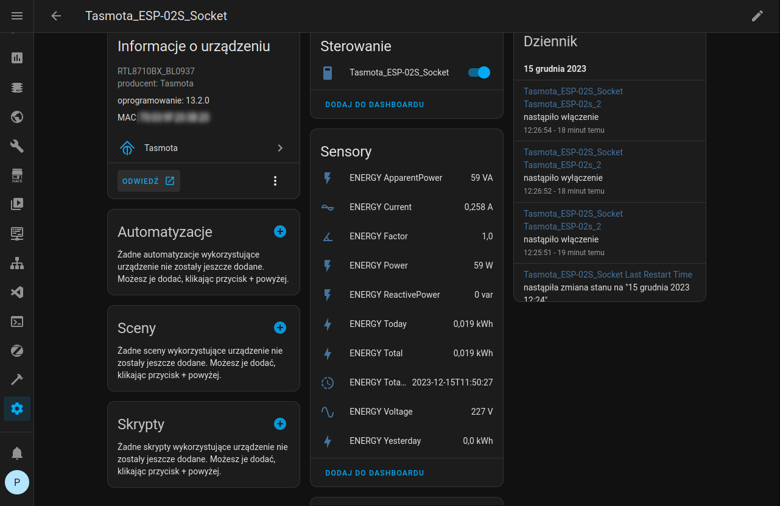Open the globe map icon in sidebar
780x506 pixels.
coord(17,117)
